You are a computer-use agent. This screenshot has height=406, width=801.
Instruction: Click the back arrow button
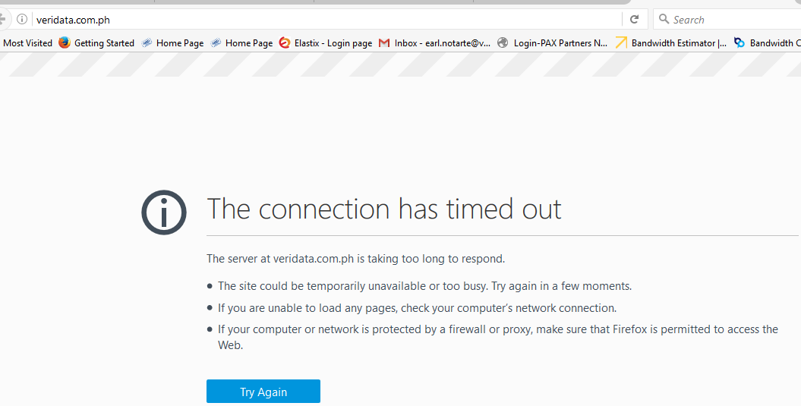tap(2, 20)
